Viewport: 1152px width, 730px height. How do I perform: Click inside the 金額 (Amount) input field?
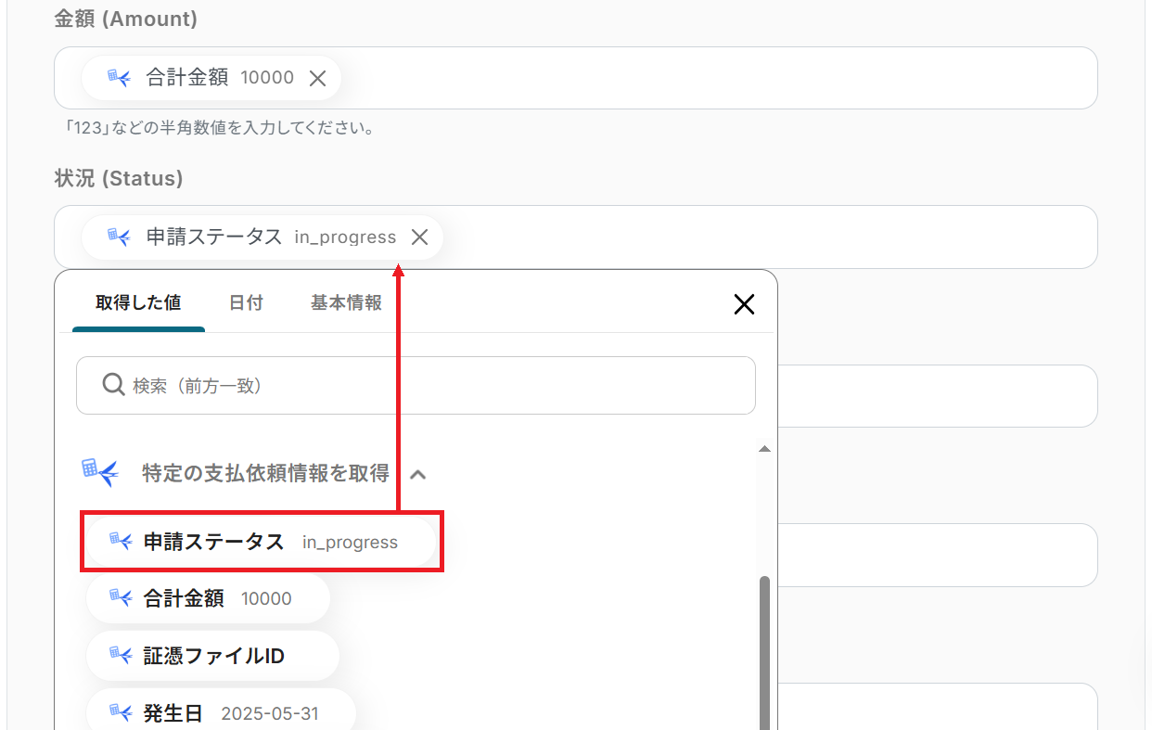575,78
